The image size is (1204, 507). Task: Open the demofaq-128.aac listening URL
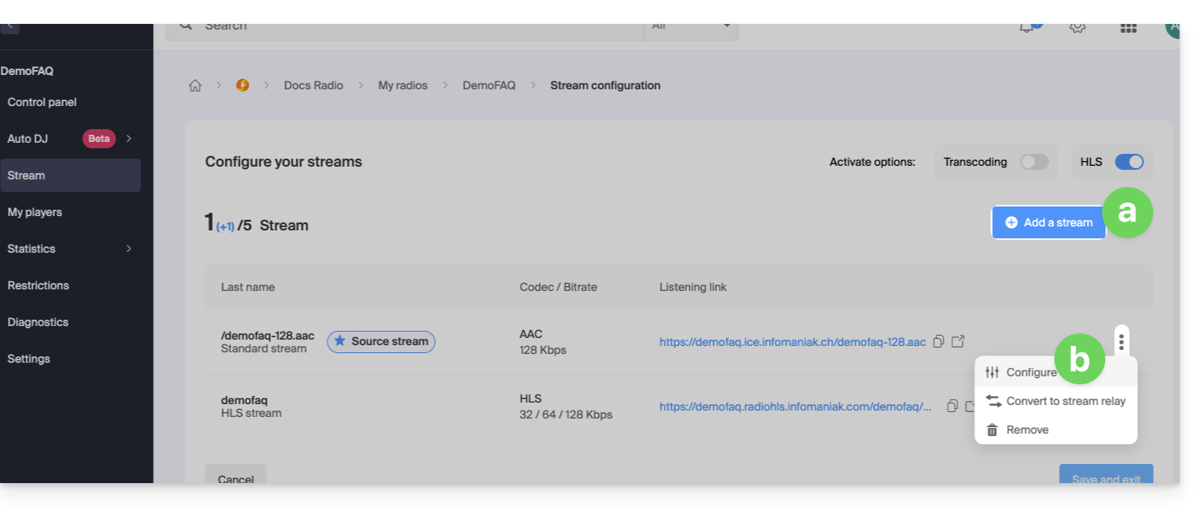pos(792,342)
